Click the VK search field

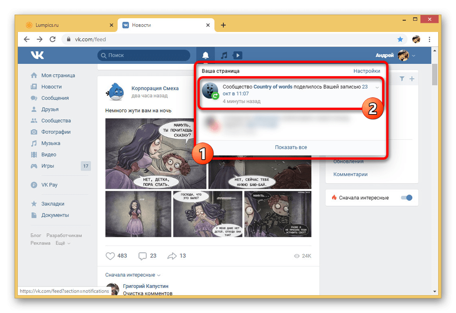coord(144,55)
